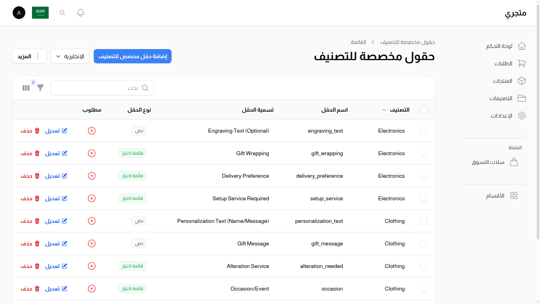Check the select-all box in the table header
The width and height of the screenshot is (540, 304).
coord(424,110)
